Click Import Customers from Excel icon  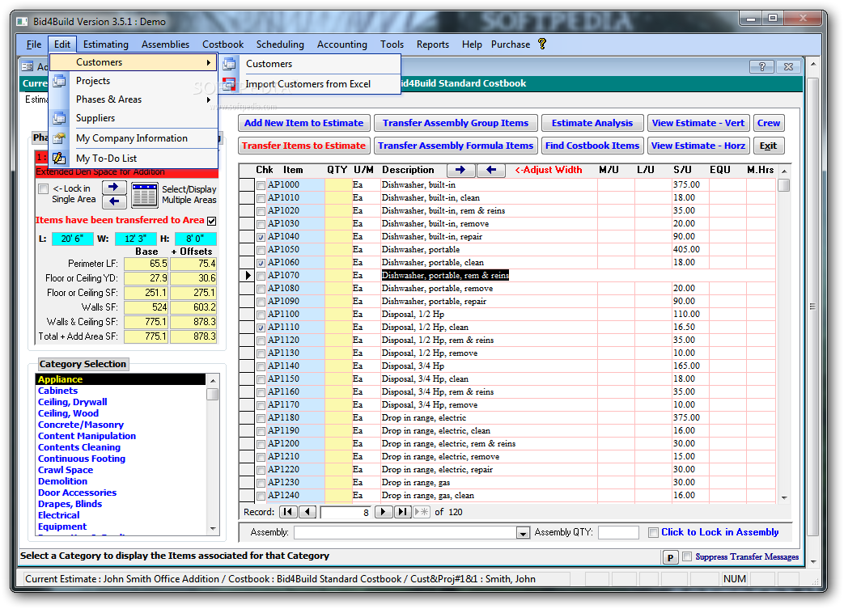click(229, 84)
